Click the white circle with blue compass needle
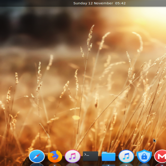 coord(37,156)
